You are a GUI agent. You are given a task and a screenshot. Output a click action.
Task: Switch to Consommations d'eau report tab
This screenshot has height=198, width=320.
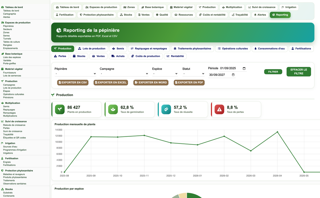(269, 49)
